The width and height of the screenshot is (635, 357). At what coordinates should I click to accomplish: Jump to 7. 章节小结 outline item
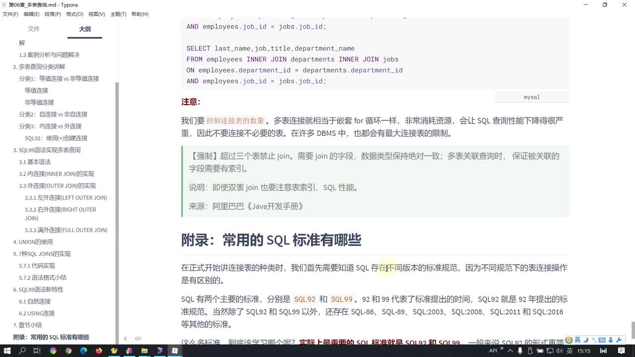click(27, 325)
